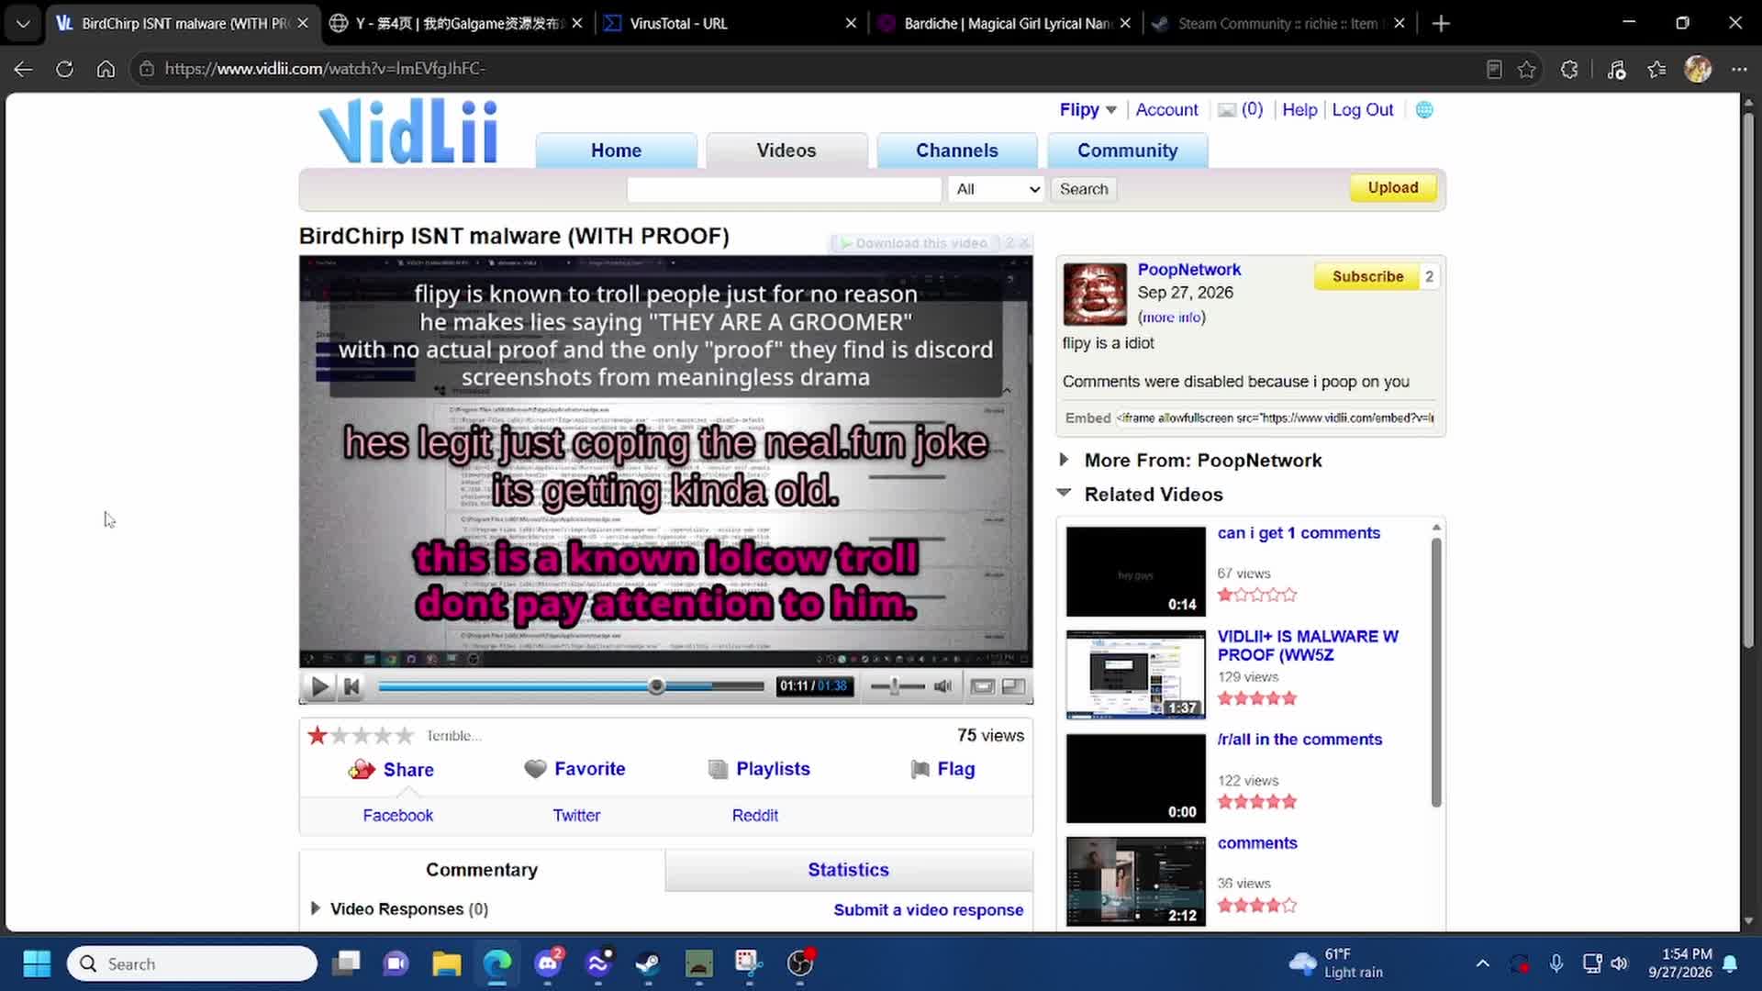The image size is (1762, 991).
Task: Share the video on Facebook
Action: [x=397, y=816]
